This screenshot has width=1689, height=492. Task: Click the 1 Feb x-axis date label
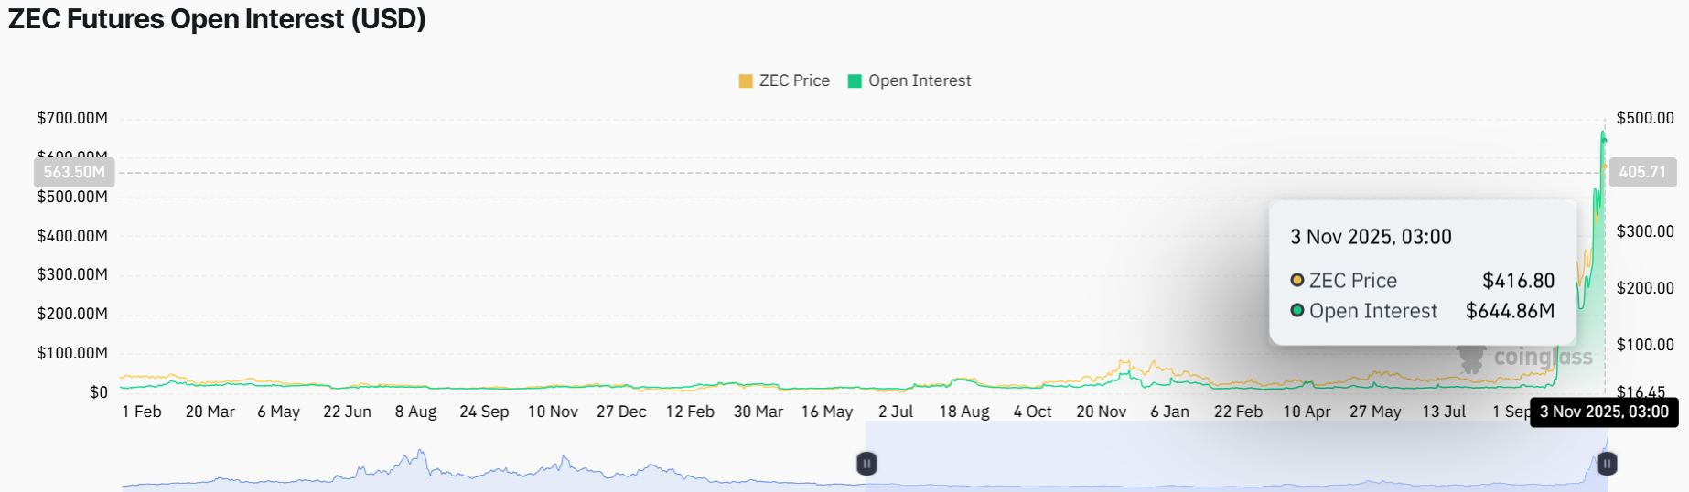[x=142, y=412]
